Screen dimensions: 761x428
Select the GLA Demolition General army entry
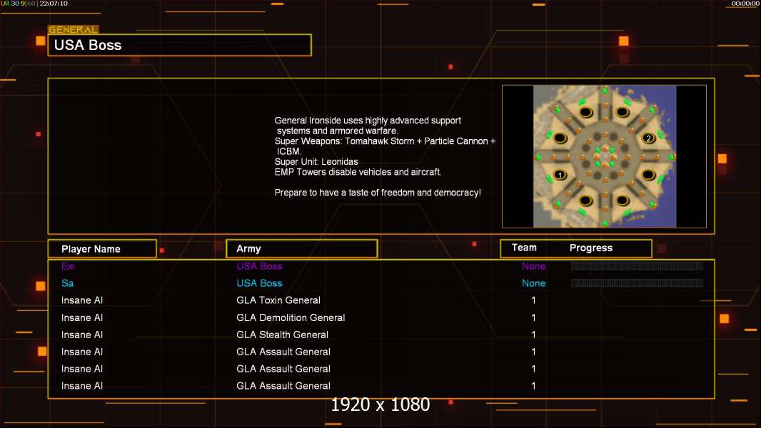coord(291,317)
